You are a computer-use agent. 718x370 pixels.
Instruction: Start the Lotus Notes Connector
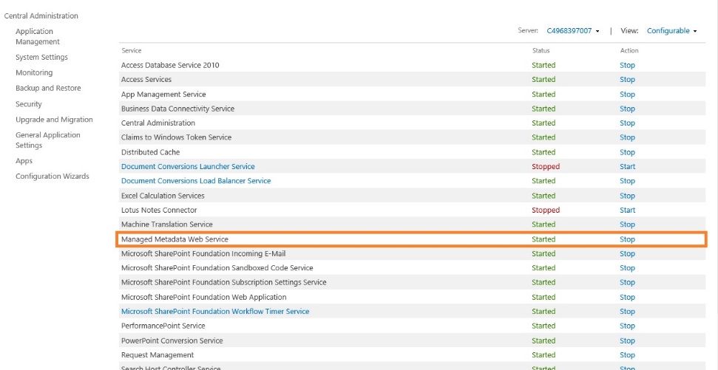tap(627, 210)
